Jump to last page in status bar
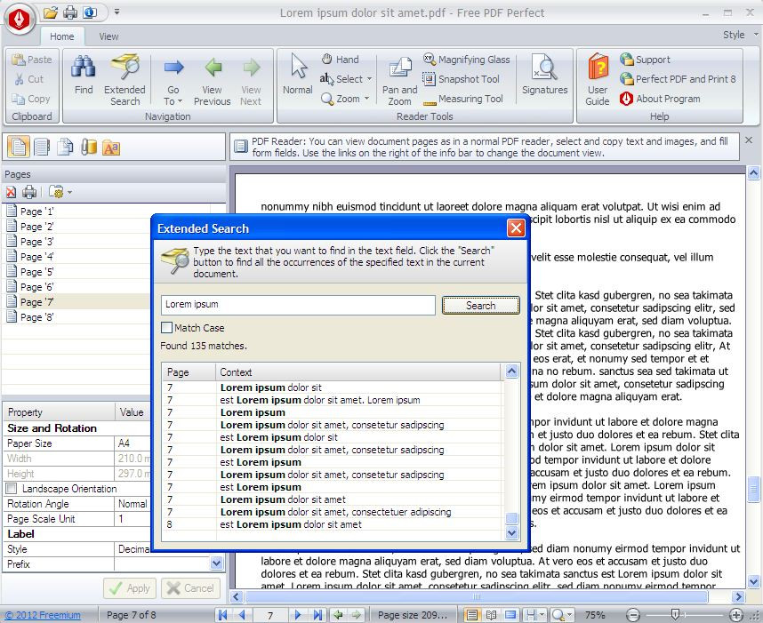Image resolution: width=763 pixels, height=623 pixels. (317, 615)
